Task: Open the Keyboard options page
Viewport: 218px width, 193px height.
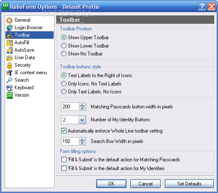Action: pos(30,88)
